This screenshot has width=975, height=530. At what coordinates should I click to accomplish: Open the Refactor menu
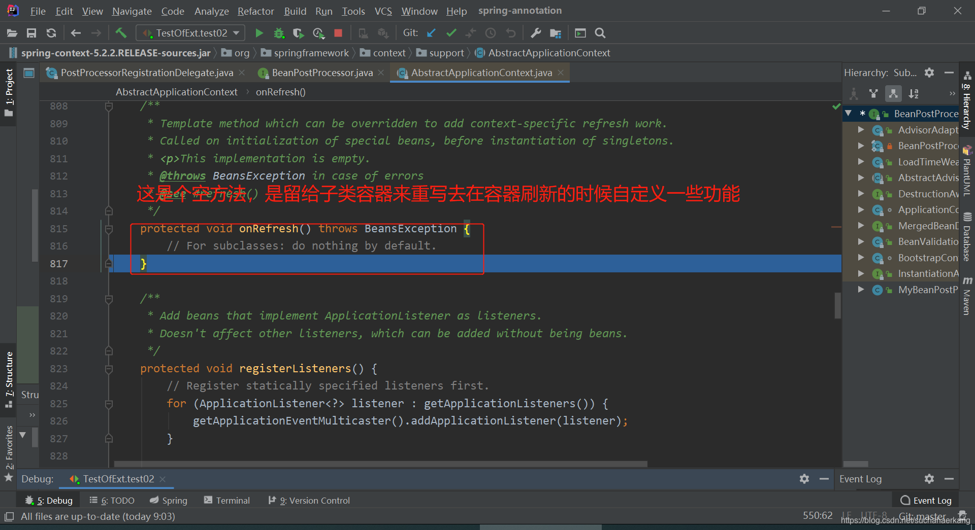coord(255,11)
